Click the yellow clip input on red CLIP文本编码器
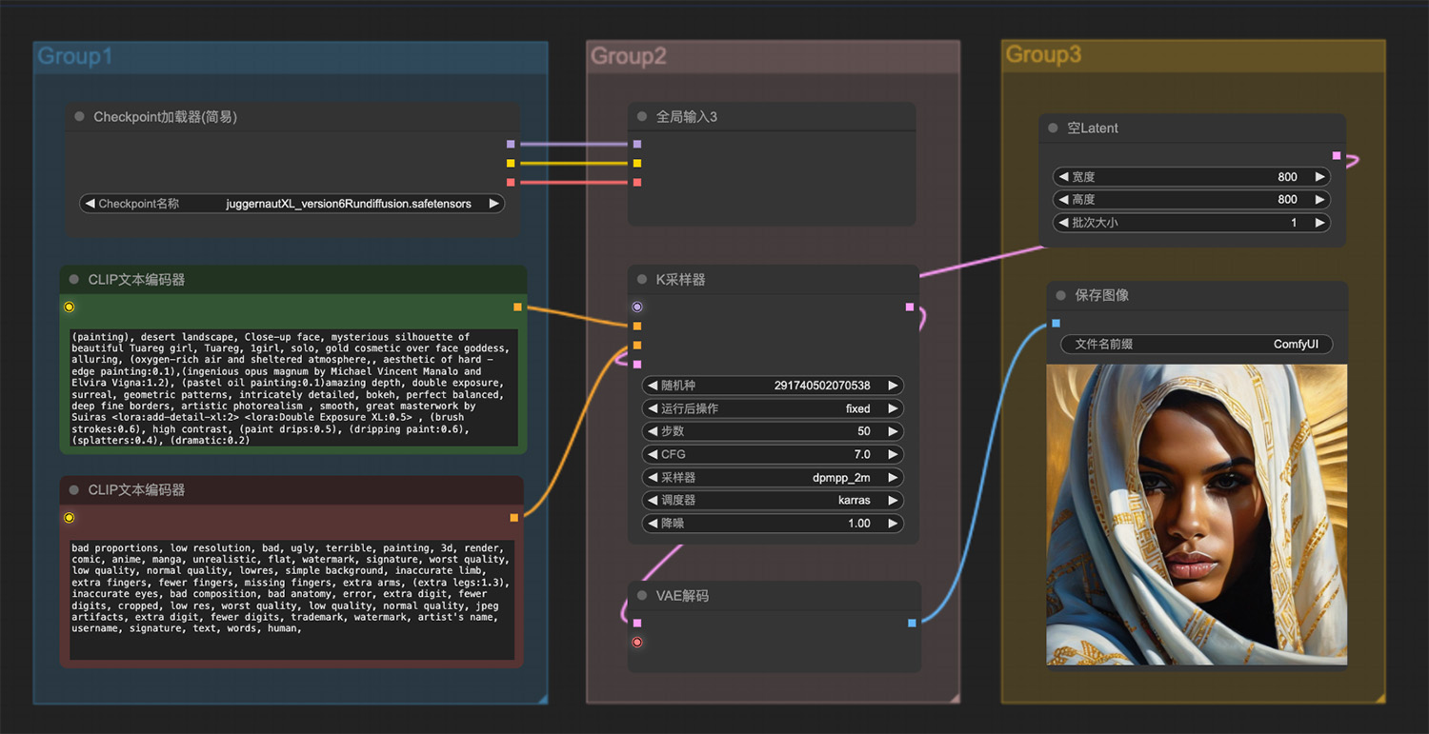This screenshot has width=1429, height=734. pyautogui.click(x=69, y=518)
